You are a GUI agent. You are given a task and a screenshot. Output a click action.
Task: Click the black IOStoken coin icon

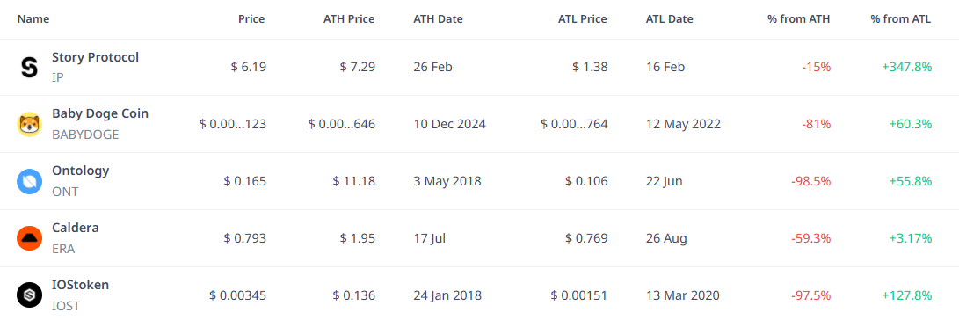[x=29, y=295]
